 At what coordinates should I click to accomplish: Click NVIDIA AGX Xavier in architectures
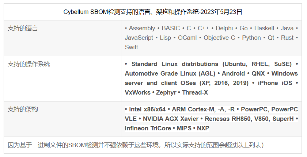click(x=171, y=119)
